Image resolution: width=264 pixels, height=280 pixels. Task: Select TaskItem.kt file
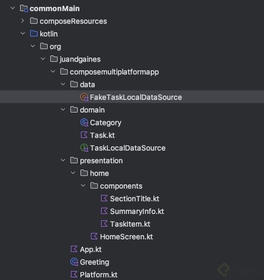coord(125,224)
